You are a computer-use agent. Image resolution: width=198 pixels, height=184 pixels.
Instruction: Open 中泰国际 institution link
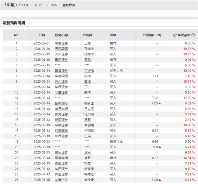point(61,76)
